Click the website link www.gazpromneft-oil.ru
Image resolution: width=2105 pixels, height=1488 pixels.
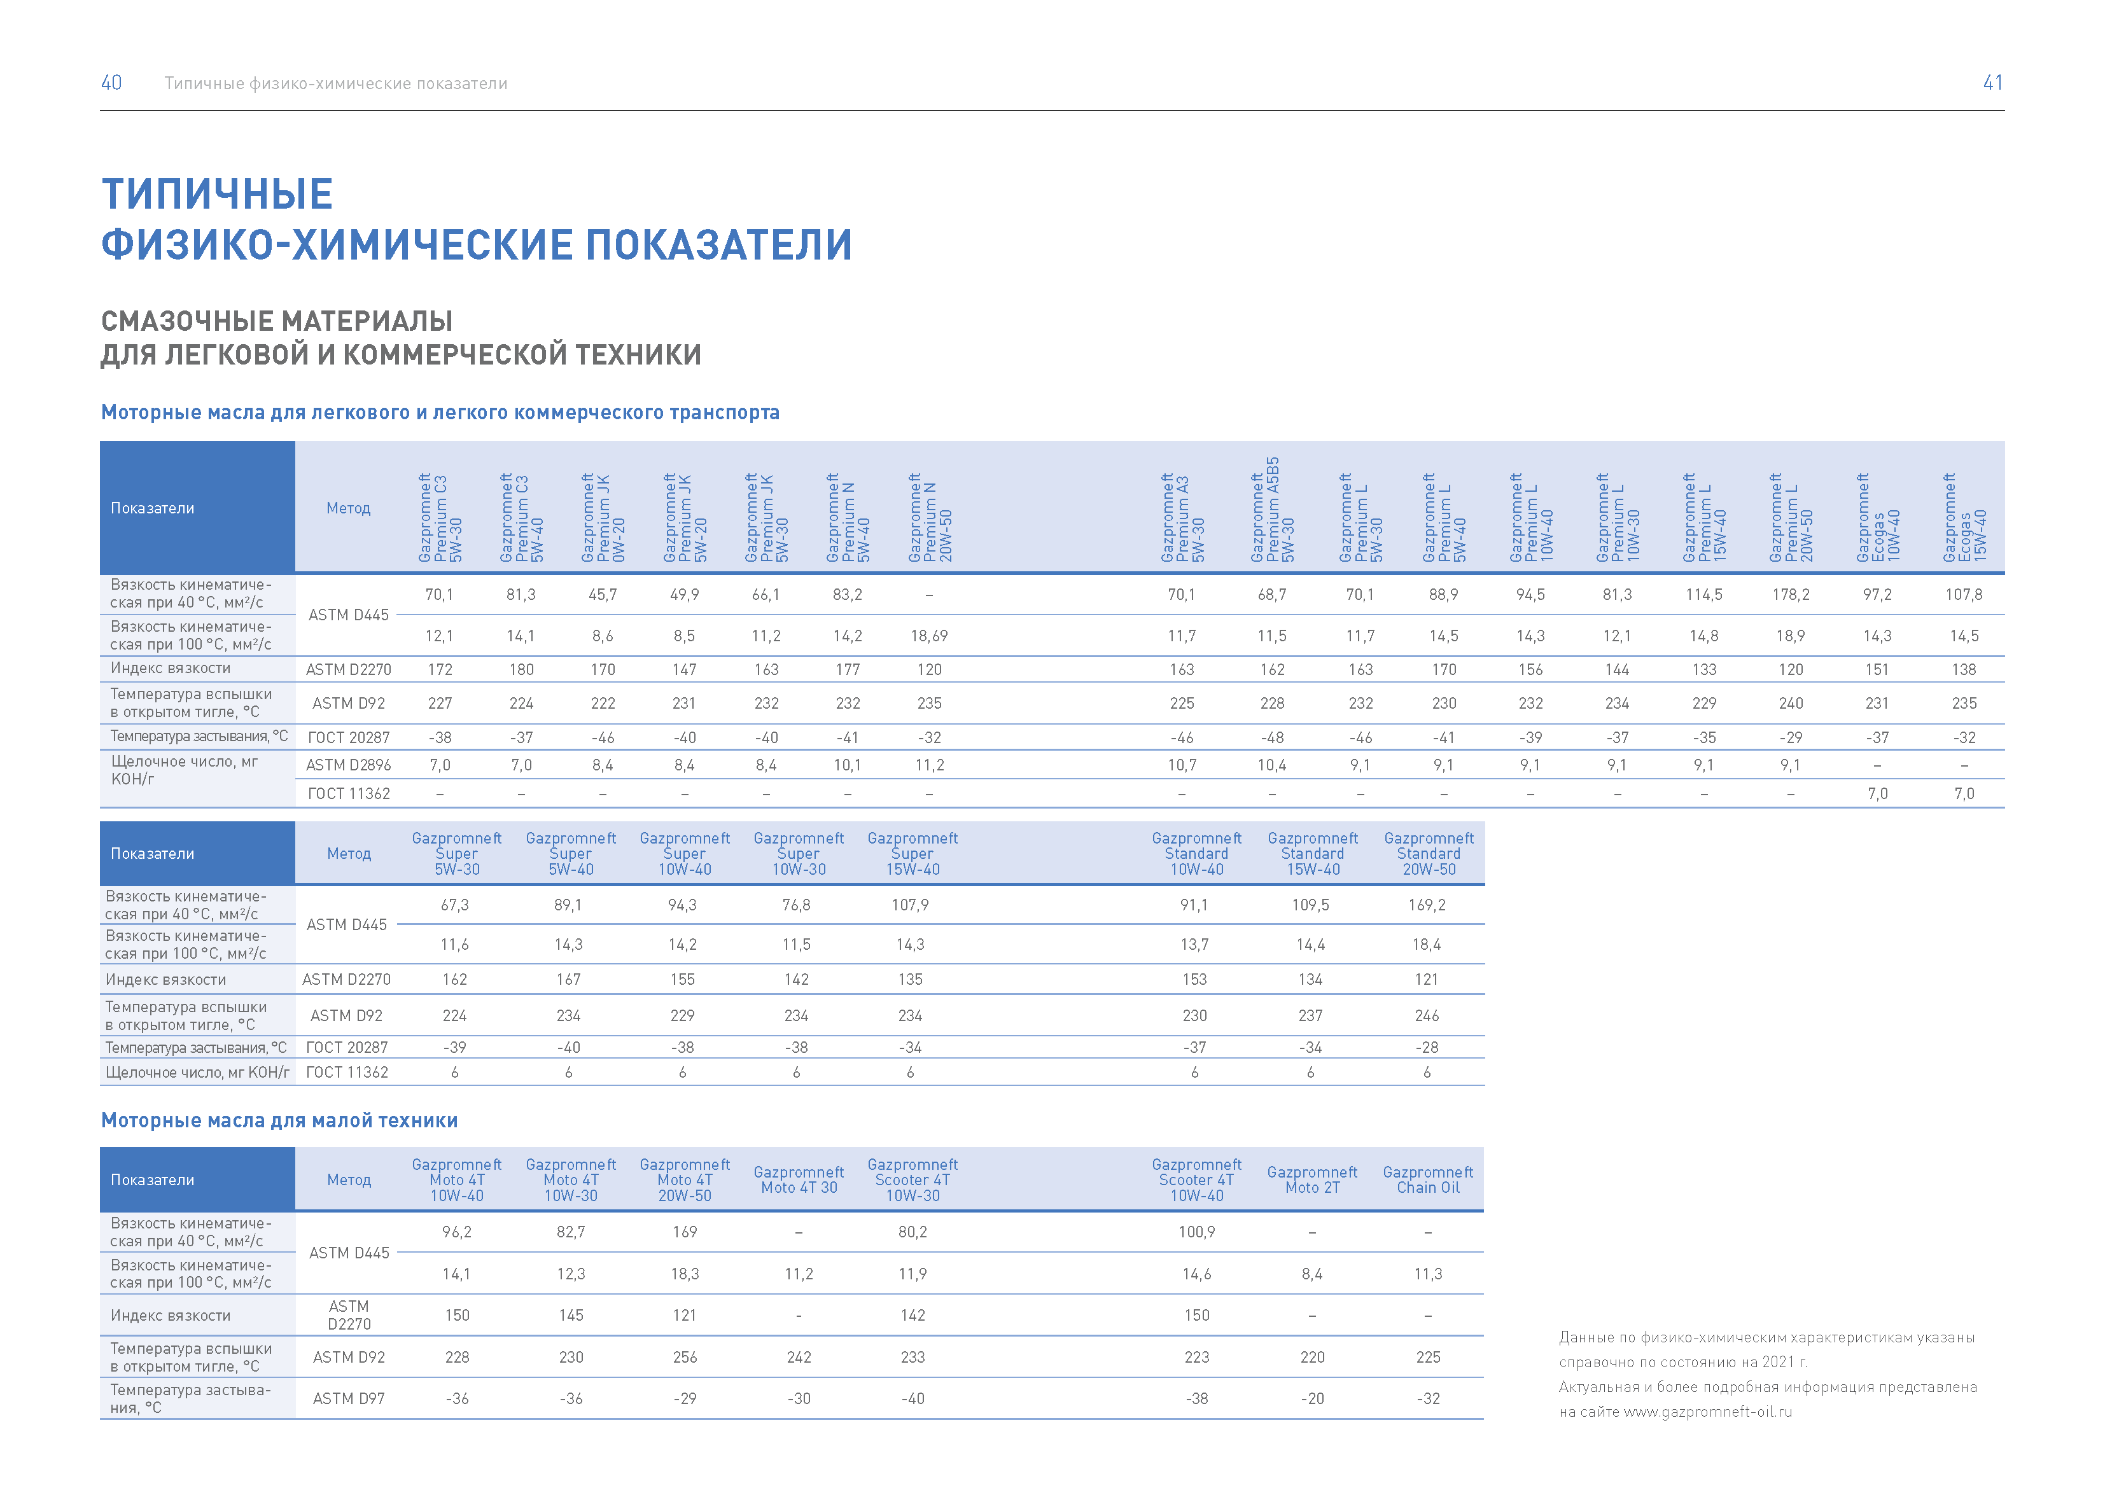1707,1412
